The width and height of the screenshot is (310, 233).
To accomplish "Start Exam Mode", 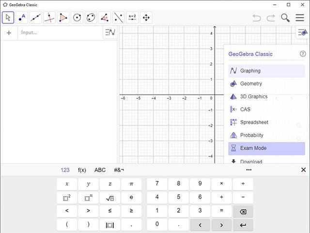I will (x=266, y=148).
